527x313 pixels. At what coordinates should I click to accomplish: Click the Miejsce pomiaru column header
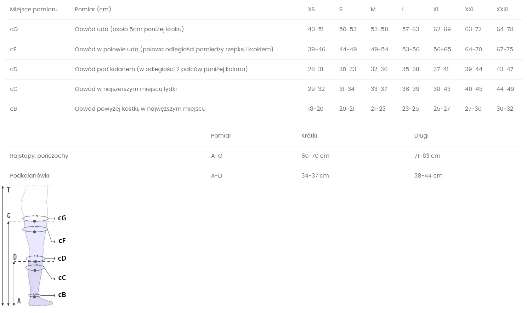[34, 10]
